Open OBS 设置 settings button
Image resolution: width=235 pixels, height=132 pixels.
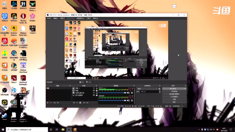(x=174, y=99)
